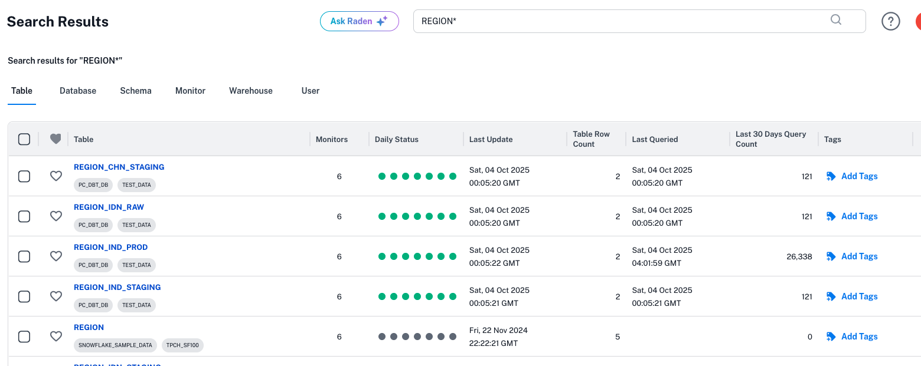Click the tag icon in REGION_IND_STAGING row
This screenshot has width=921, height=366.
click(831, 296)
